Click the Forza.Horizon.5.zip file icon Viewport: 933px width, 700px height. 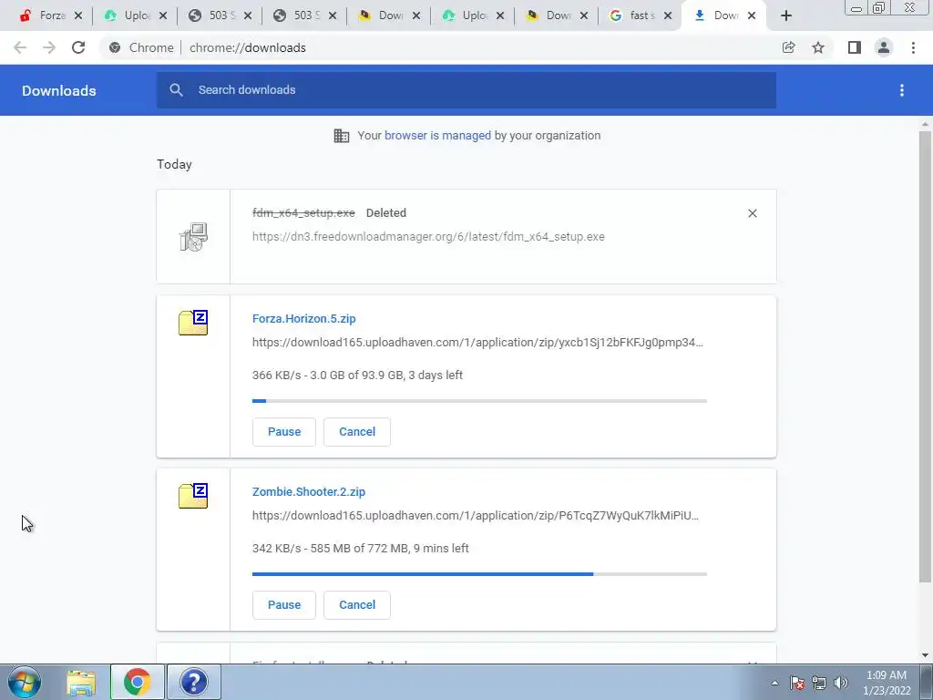click(193, 323)
